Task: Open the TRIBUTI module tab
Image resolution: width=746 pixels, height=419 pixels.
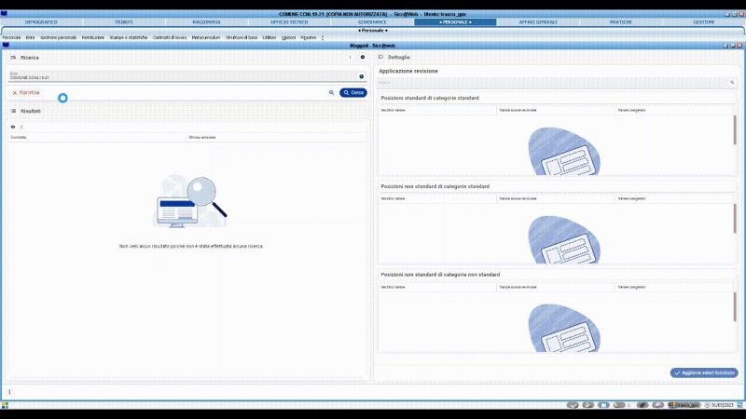Action: [124, 21]
